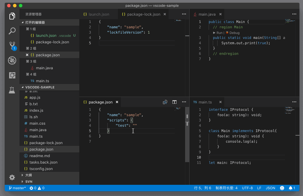
Task: Open the Debug view icon
Action: [x=12, y=60]
